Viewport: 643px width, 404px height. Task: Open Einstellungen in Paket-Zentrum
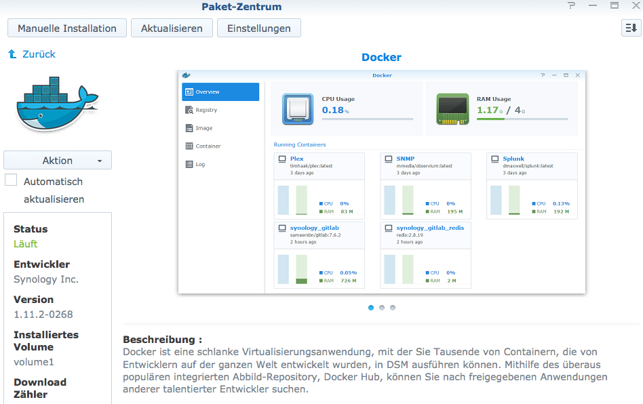tap(258, 28)
